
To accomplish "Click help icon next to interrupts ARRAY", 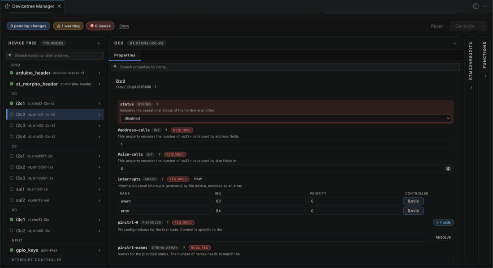I will pos(163,179).
